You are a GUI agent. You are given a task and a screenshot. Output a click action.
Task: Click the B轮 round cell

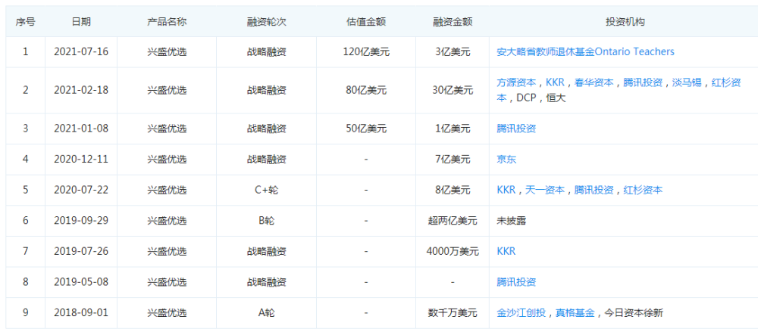pos(266,222)
